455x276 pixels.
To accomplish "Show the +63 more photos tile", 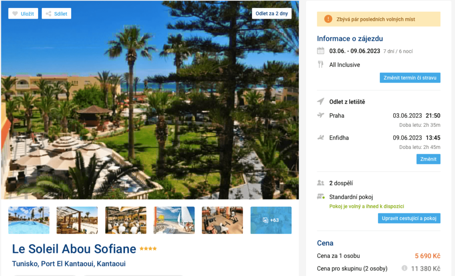I will click(x=271, y=220).
